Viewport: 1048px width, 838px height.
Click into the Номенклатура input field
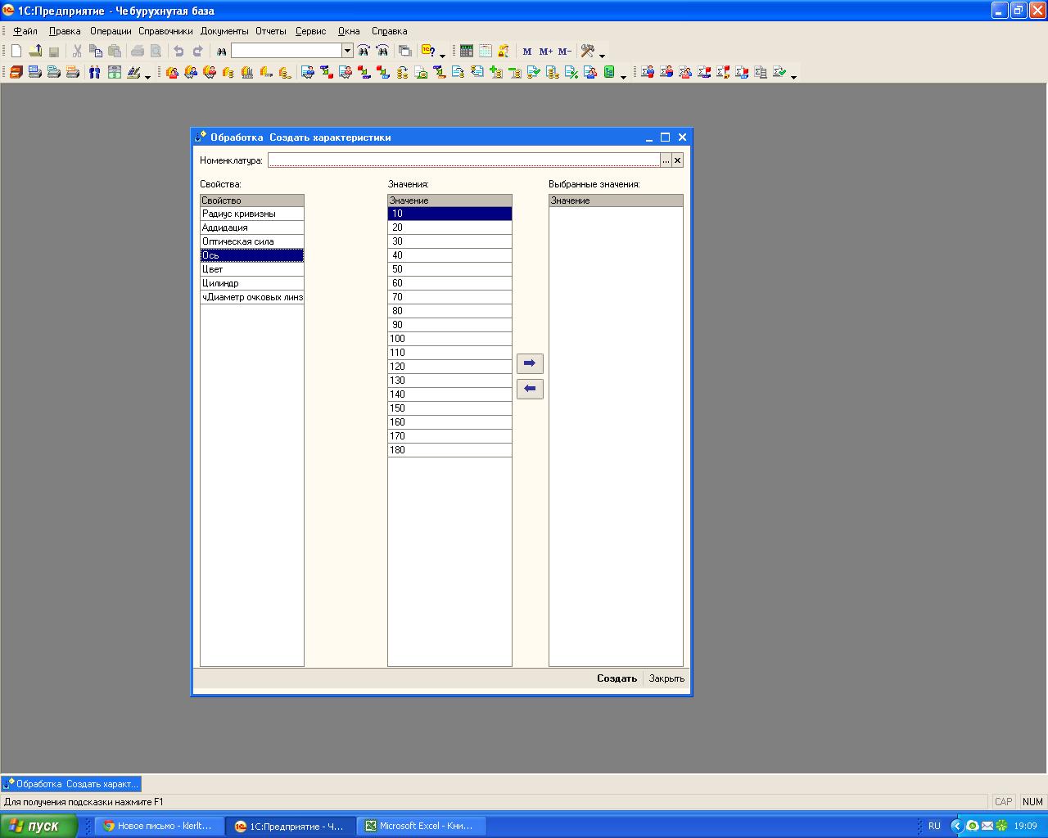(x=463, y=160)
